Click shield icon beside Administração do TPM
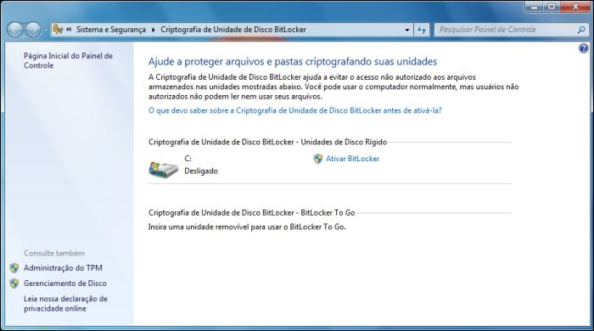Screen dimensions: 594x331 click(x=14, y=268)
